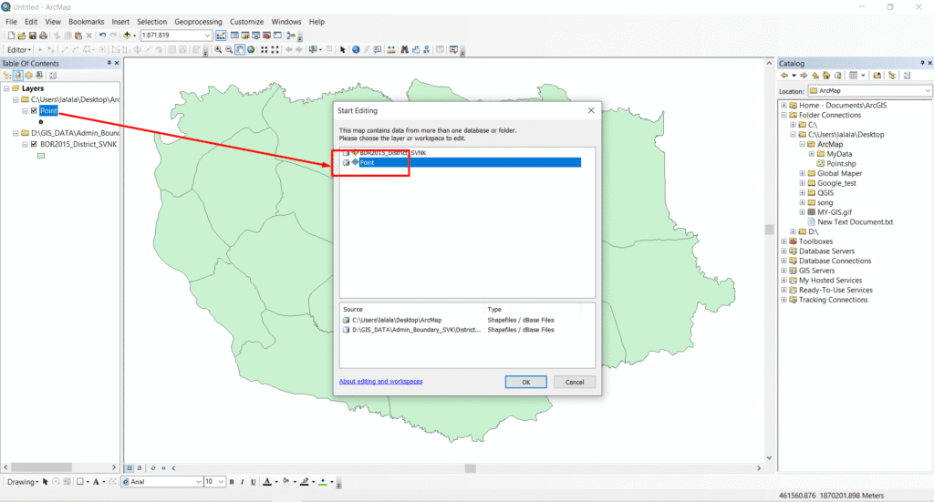Click the Add Data button
The image size is (934, 502).
tap(126, 36)
